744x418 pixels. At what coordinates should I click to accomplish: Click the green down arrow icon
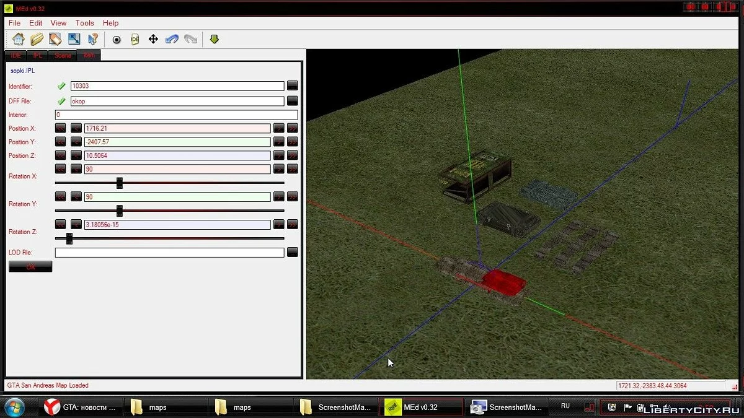point(215,39)
